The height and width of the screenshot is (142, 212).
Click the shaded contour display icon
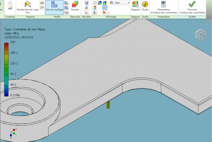click(105, 3)
